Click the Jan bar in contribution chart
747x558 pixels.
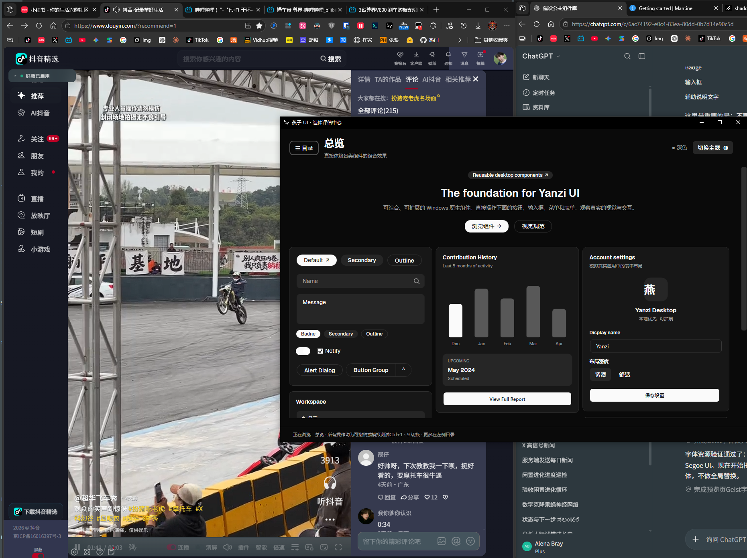(x=481, y=313)
